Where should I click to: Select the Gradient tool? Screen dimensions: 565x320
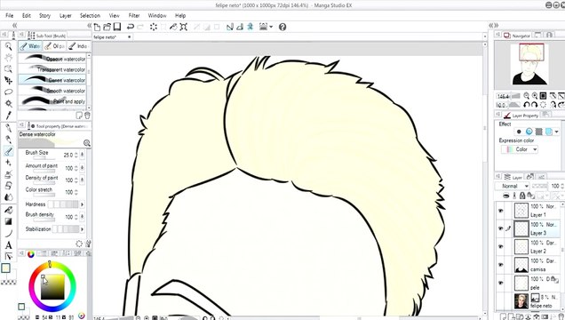point(8,221)
